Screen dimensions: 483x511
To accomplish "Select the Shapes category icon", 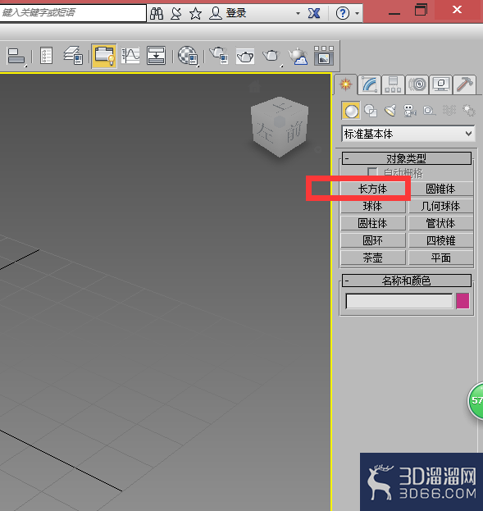I will click(371, 111).
